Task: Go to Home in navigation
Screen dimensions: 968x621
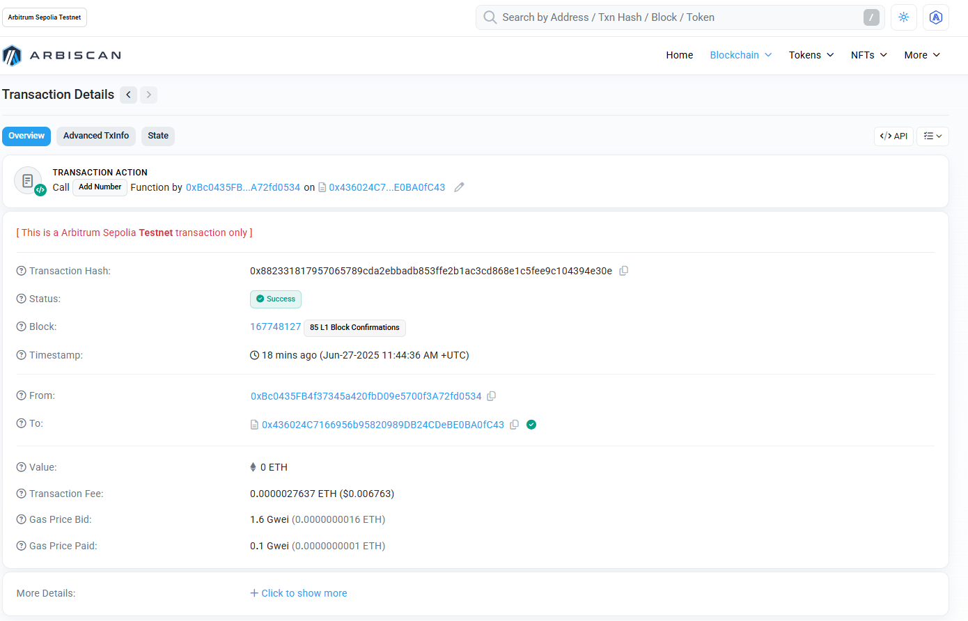Action: (680, 55)
